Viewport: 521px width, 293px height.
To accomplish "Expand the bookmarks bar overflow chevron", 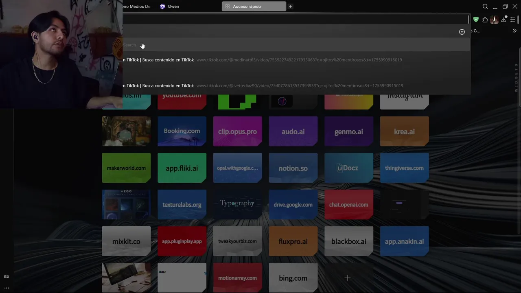I will [x=514, y=31].
